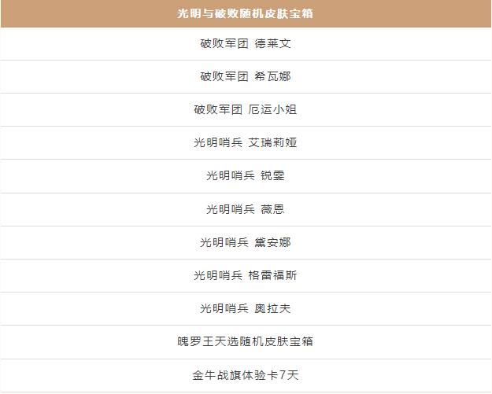Image resolution: width=492 pixels, height=394 pixels.
Task: Click the text 艾瑞莉娅
Action: pyautogui.click(x=272, y=142)
